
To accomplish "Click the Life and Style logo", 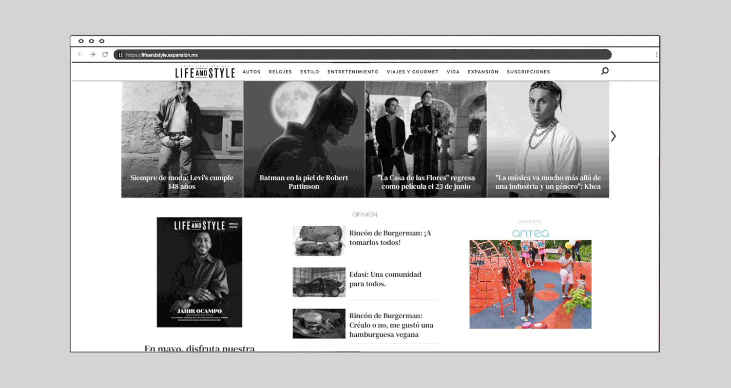I will pyautogui.click(x=205, y=72).
